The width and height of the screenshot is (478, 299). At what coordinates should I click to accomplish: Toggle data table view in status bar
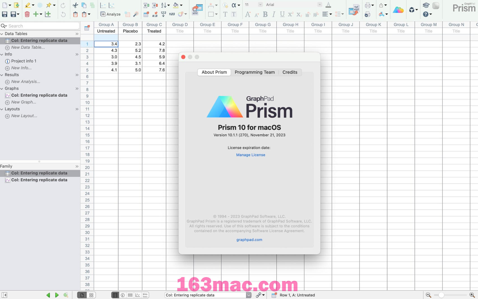(115, 295)
